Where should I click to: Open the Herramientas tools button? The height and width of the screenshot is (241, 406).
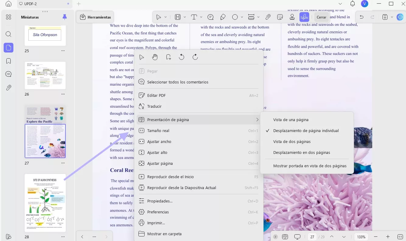[x=95, y=17]
